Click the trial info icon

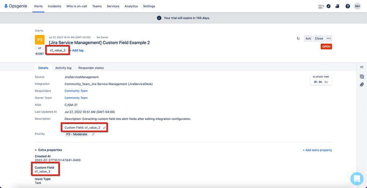point(159,18)
